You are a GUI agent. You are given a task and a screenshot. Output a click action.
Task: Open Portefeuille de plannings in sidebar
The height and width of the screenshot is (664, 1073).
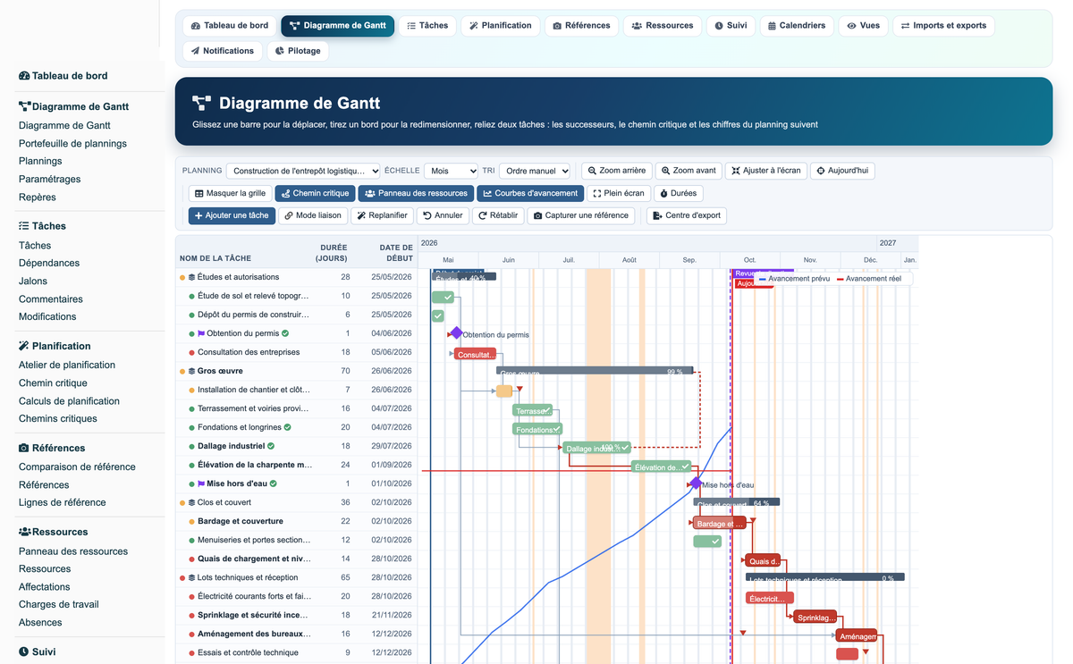point(72,143)
